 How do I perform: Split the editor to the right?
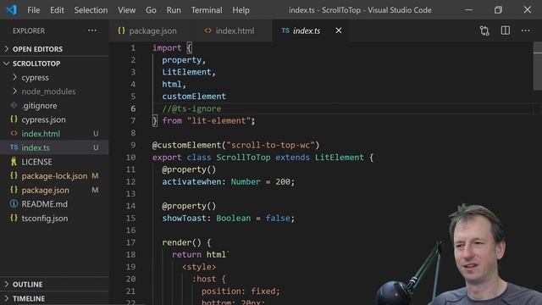506,30
